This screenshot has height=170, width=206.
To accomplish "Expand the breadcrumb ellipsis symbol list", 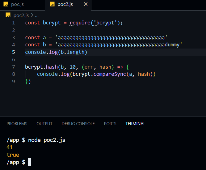I will pyautogui.click(x=37, y=15).
